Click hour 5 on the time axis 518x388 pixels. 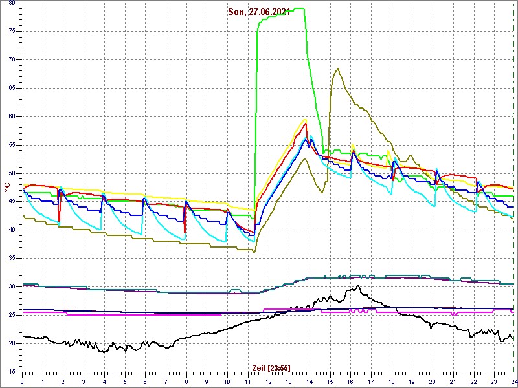pyautogui.click(x=124, y=382)
